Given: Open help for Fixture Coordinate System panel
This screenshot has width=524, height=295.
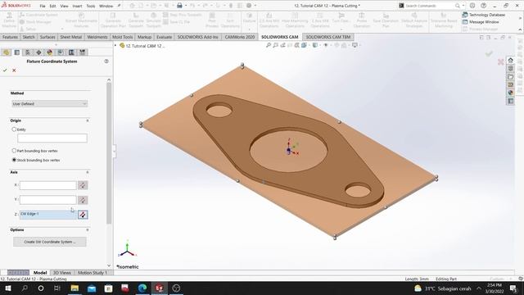Looking at the screenshot, I should tap(106, 61).
